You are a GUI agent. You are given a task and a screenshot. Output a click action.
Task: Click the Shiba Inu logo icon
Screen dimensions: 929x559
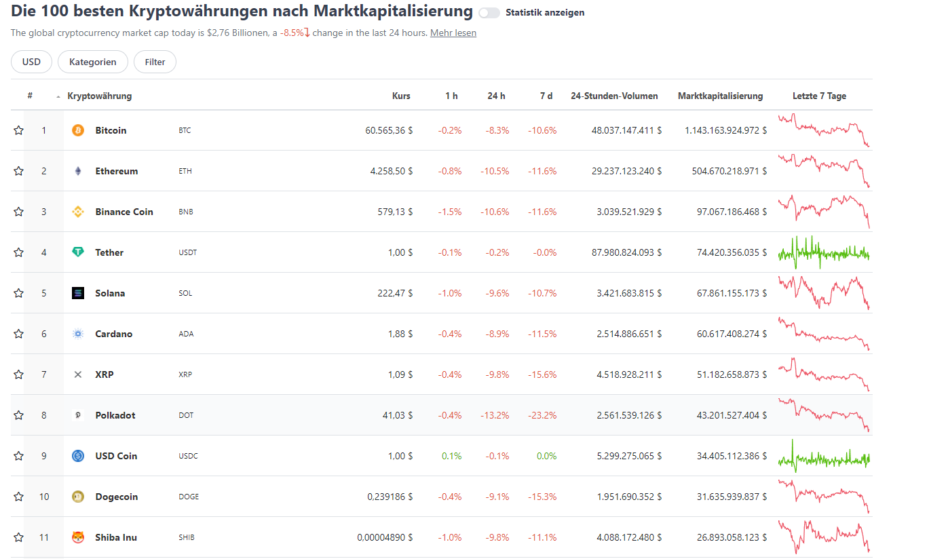point(78,537)
